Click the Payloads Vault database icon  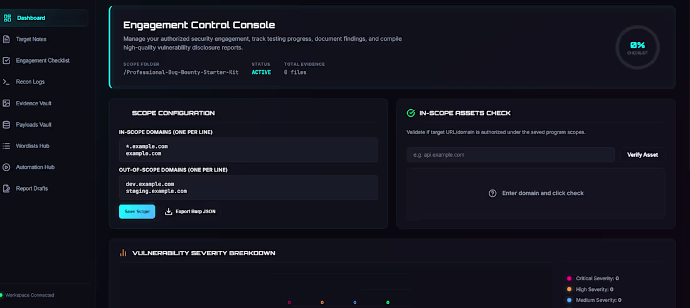coord(6,125)
